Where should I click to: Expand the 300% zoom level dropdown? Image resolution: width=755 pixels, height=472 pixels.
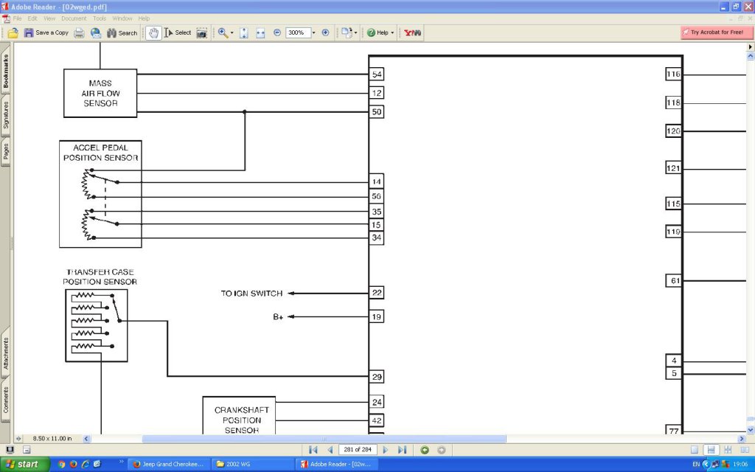[313, 32]
